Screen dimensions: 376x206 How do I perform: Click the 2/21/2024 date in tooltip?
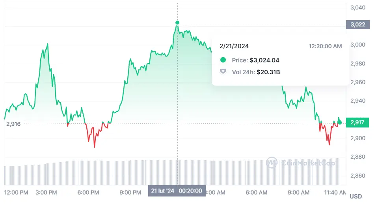coord(234,46)
